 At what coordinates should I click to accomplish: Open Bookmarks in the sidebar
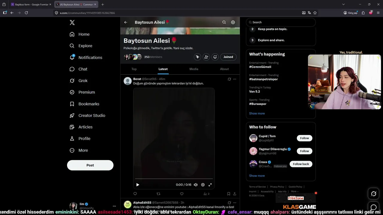point(84,104)
